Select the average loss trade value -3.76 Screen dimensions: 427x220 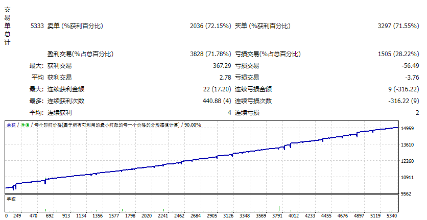[x=412, y=77]
